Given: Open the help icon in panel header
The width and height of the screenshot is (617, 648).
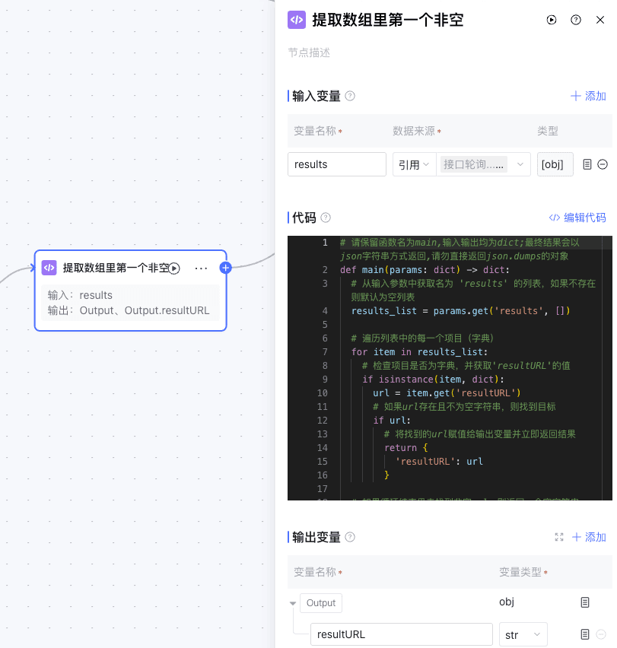Looking at the screenshot, I should click(x=576, y=20).
